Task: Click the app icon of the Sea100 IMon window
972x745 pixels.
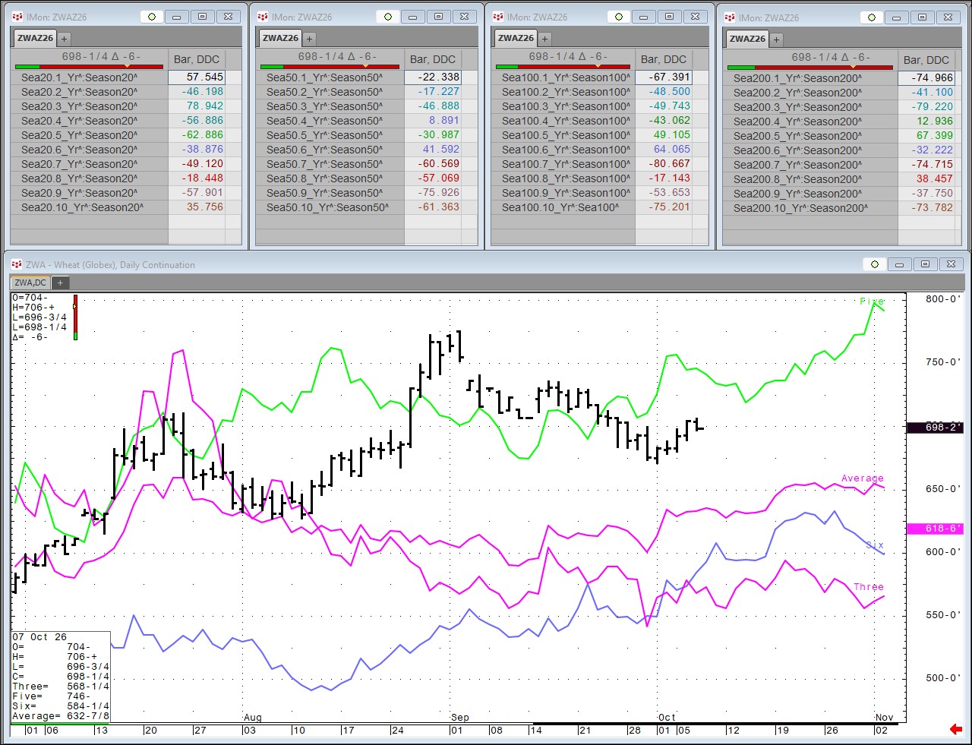Action: click(498, 17)
